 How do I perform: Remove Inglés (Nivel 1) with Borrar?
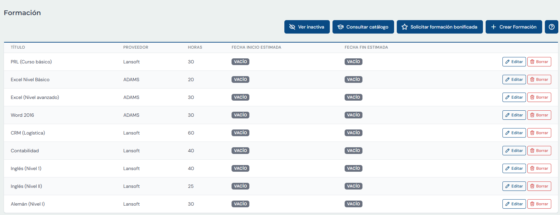tap(539, 168)
